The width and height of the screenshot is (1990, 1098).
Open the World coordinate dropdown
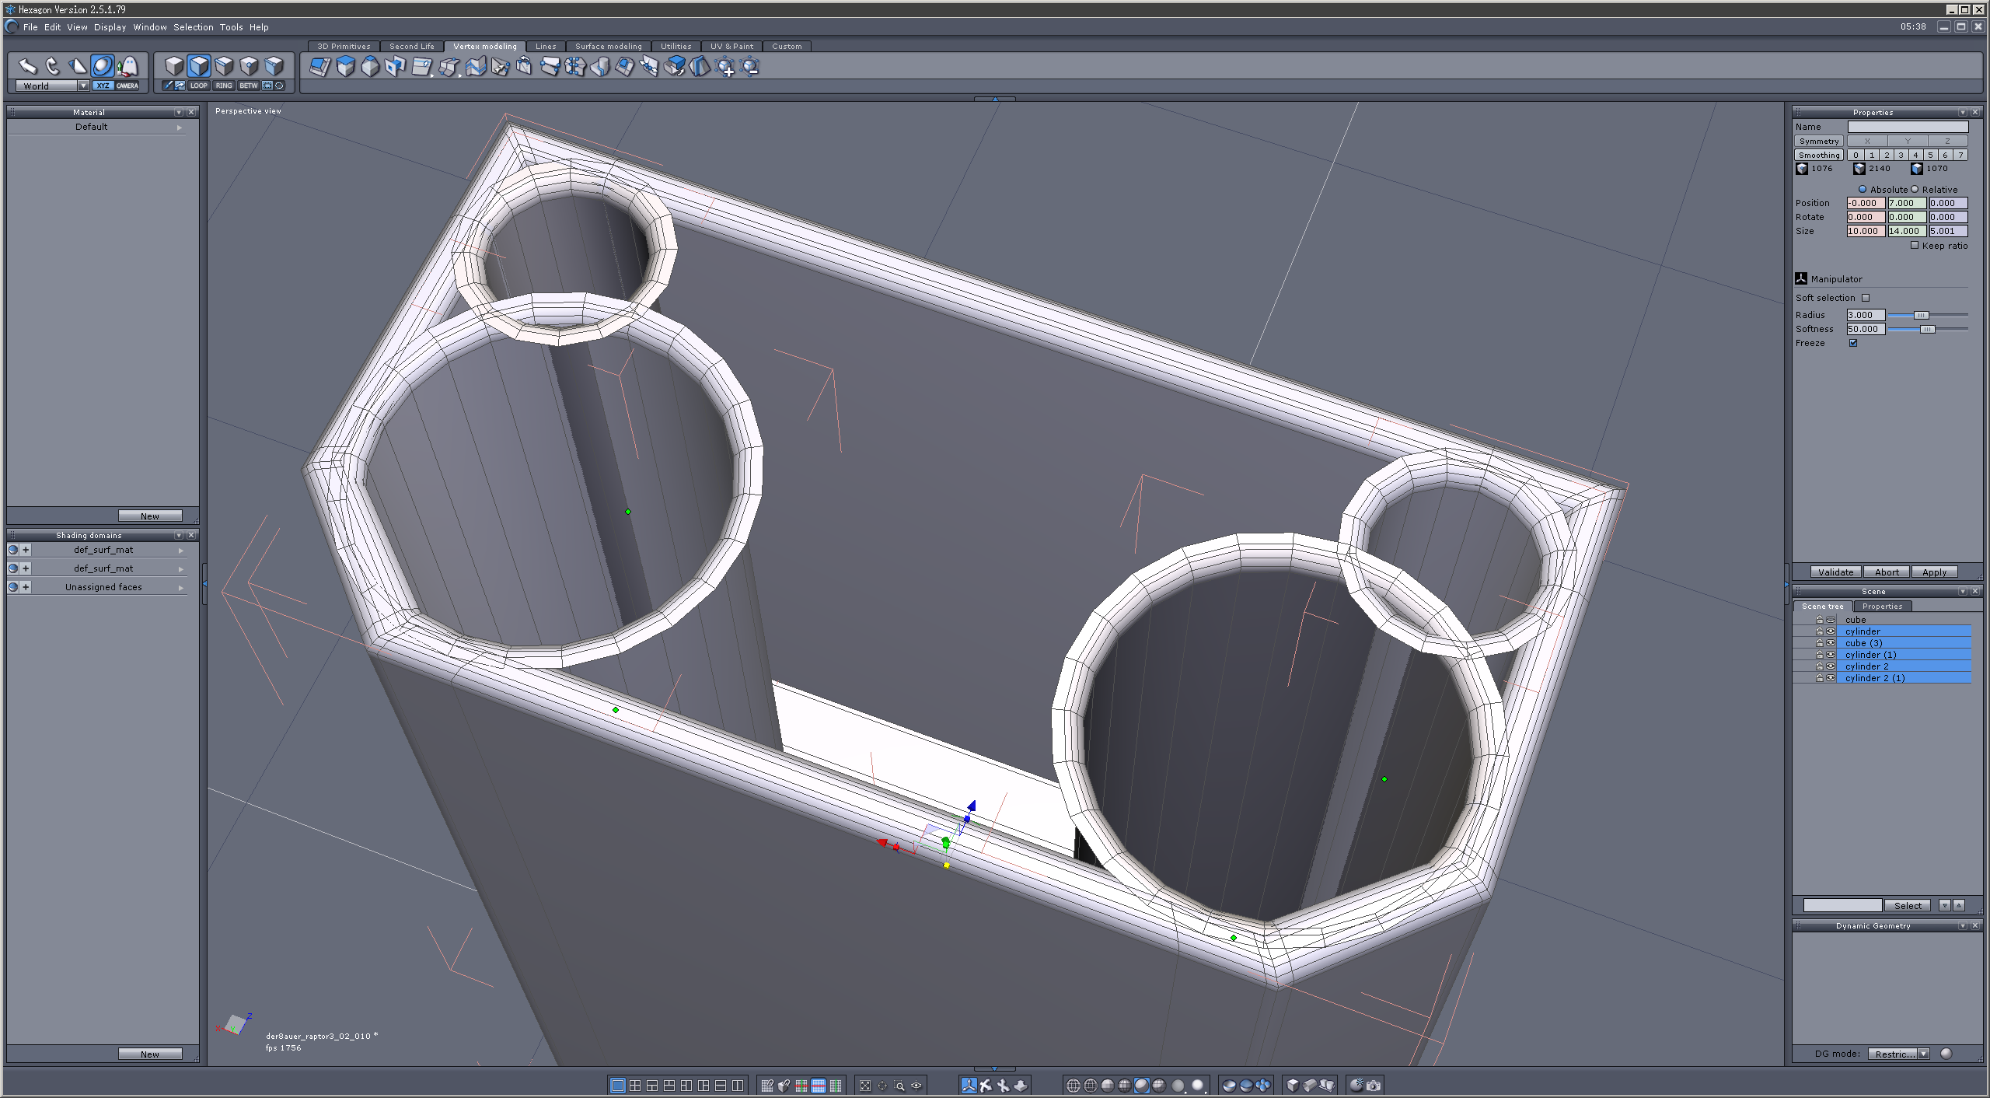pyautogui.click(x=83, y=86)
